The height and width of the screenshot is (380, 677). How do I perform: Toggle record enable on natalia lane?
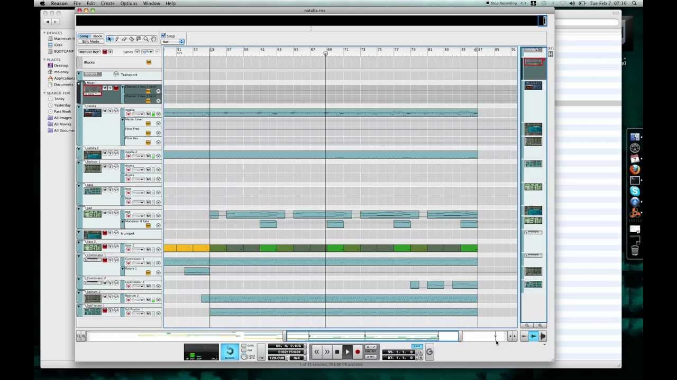tap(128, 114)
